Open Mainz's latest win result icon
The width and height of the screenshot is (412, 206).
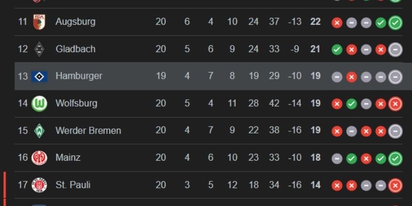click(x=396, y=158)
